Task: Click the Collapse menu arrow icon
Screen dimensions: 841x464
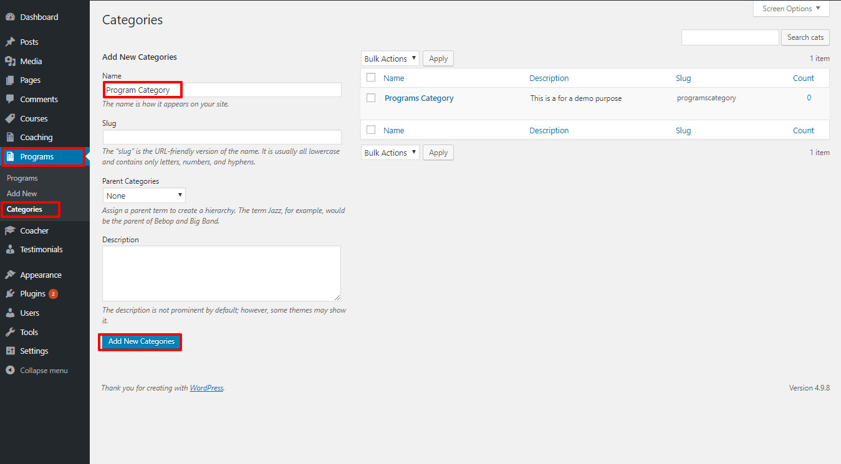Action: click(10, 371)
